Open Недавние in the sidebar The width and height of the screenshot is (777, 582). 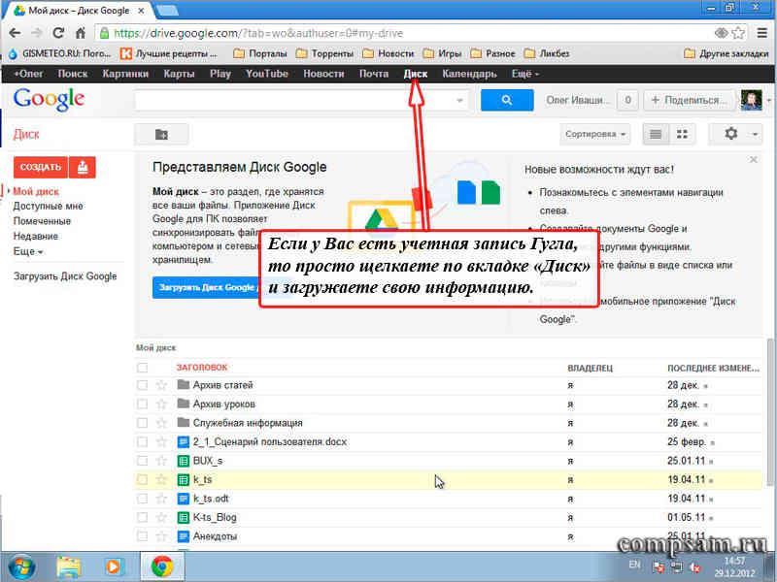[x=35, y=236]
